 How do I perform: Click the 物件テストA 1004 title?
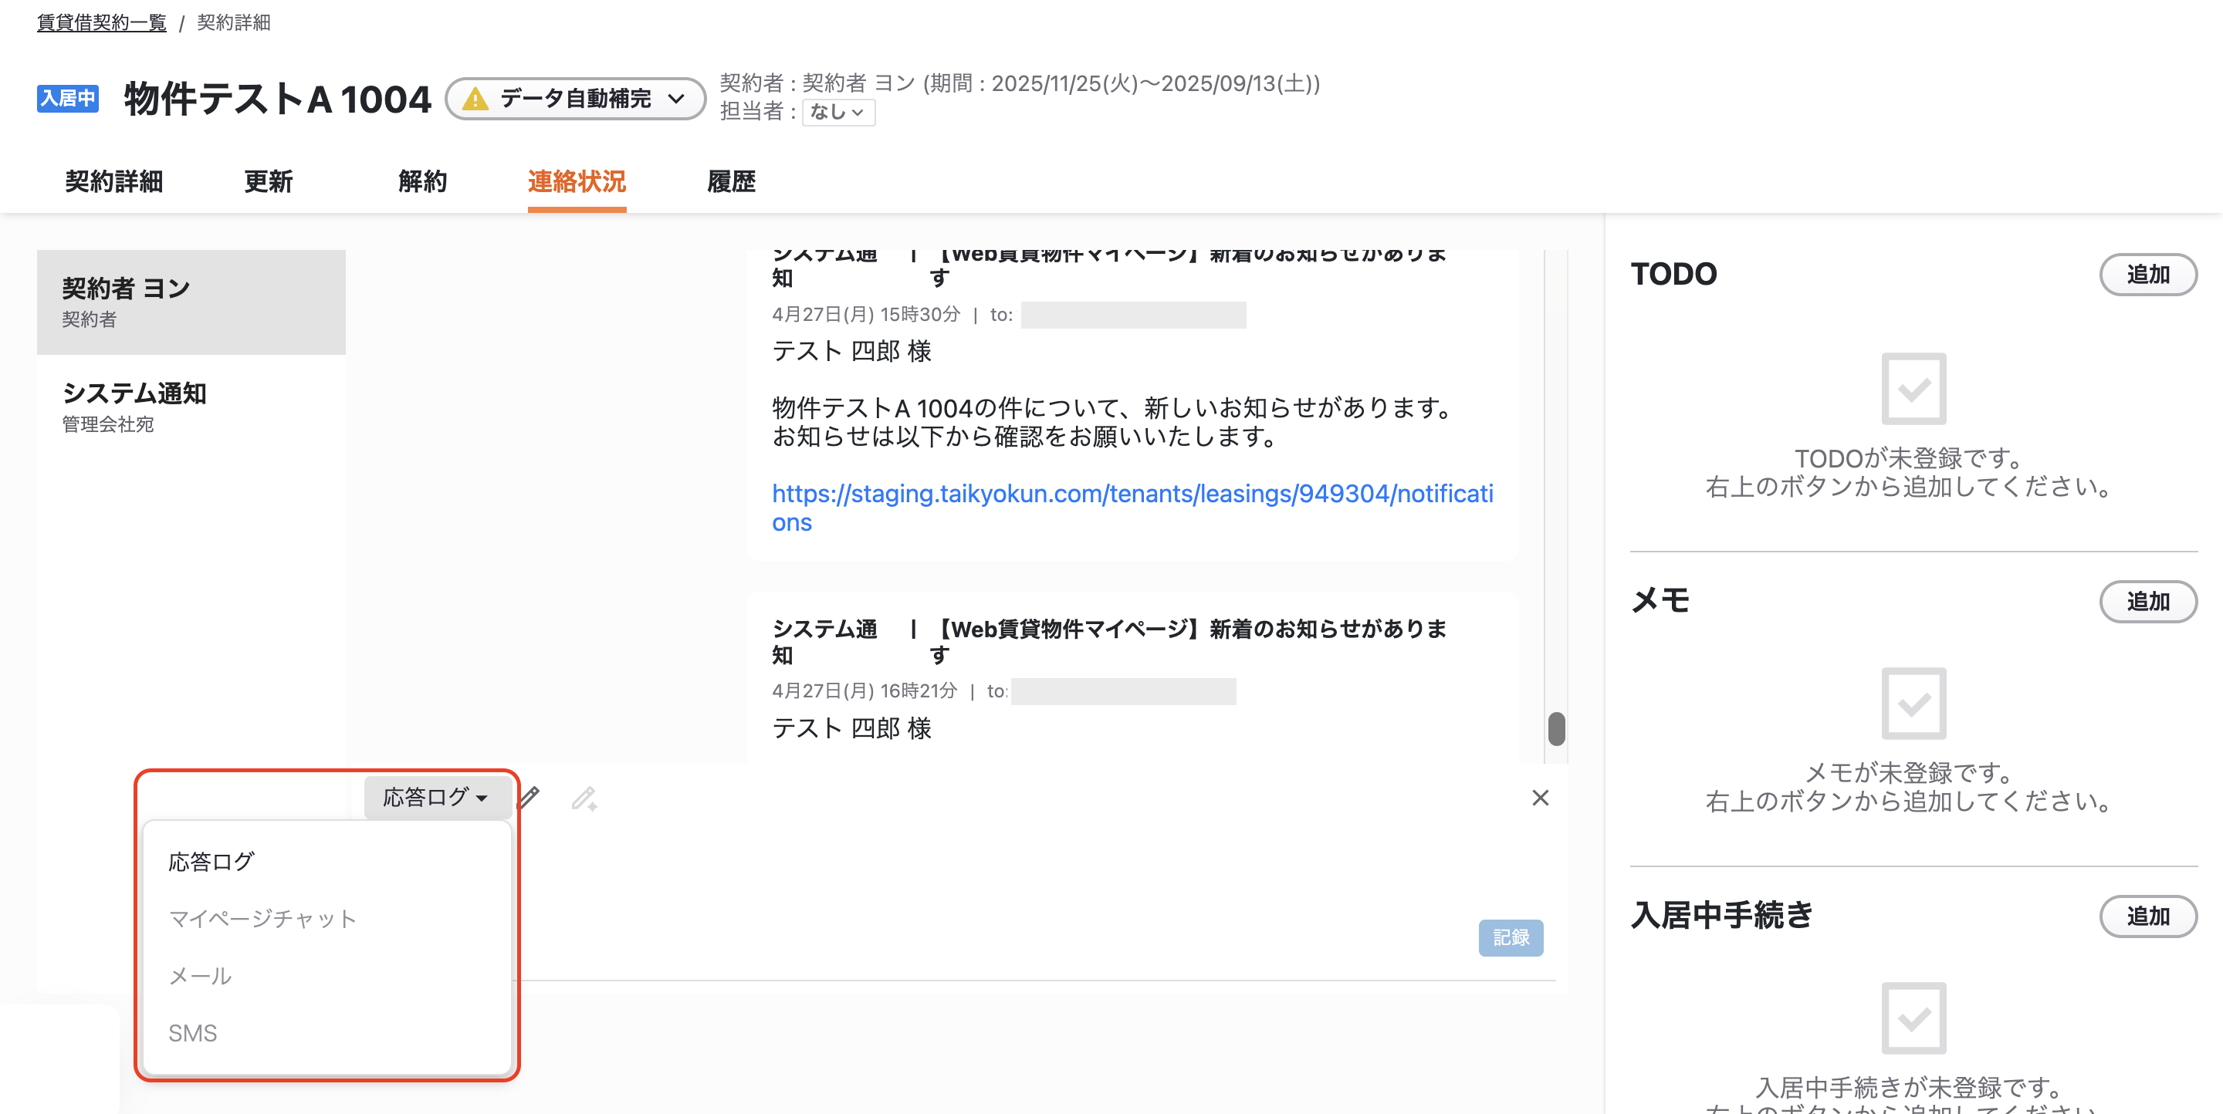[277, 100]
